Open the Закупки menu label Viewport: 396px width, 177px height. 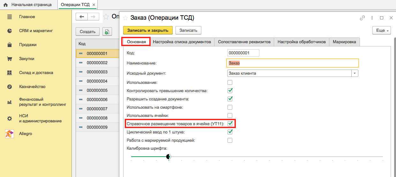pos(27,59)
